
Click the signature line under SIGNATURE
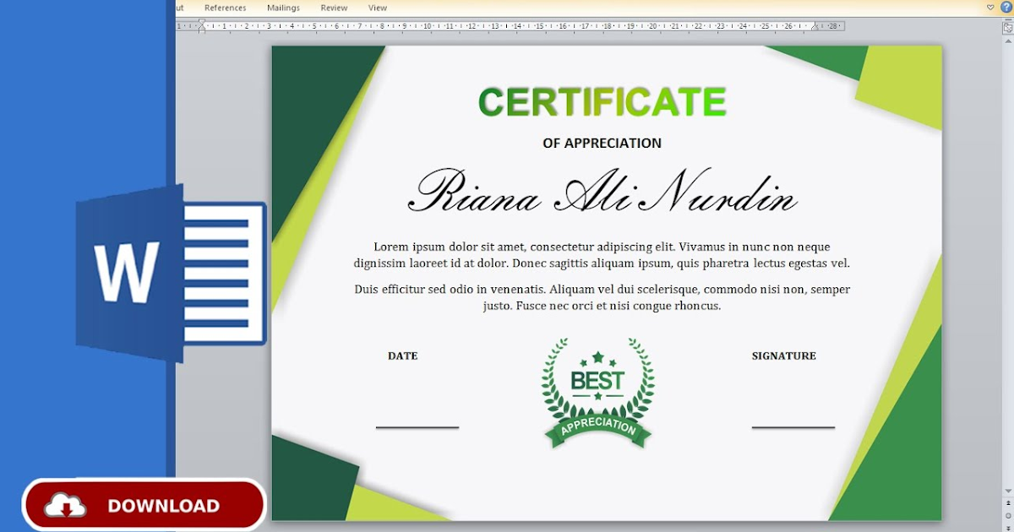793,429
